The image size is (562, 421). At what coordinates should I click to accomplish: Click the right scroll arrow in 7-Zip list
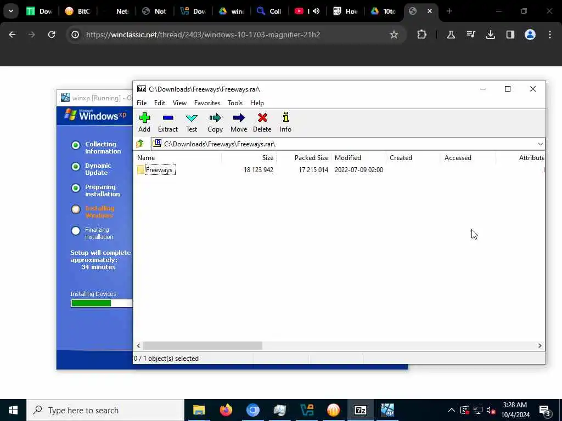click(539, 345)
